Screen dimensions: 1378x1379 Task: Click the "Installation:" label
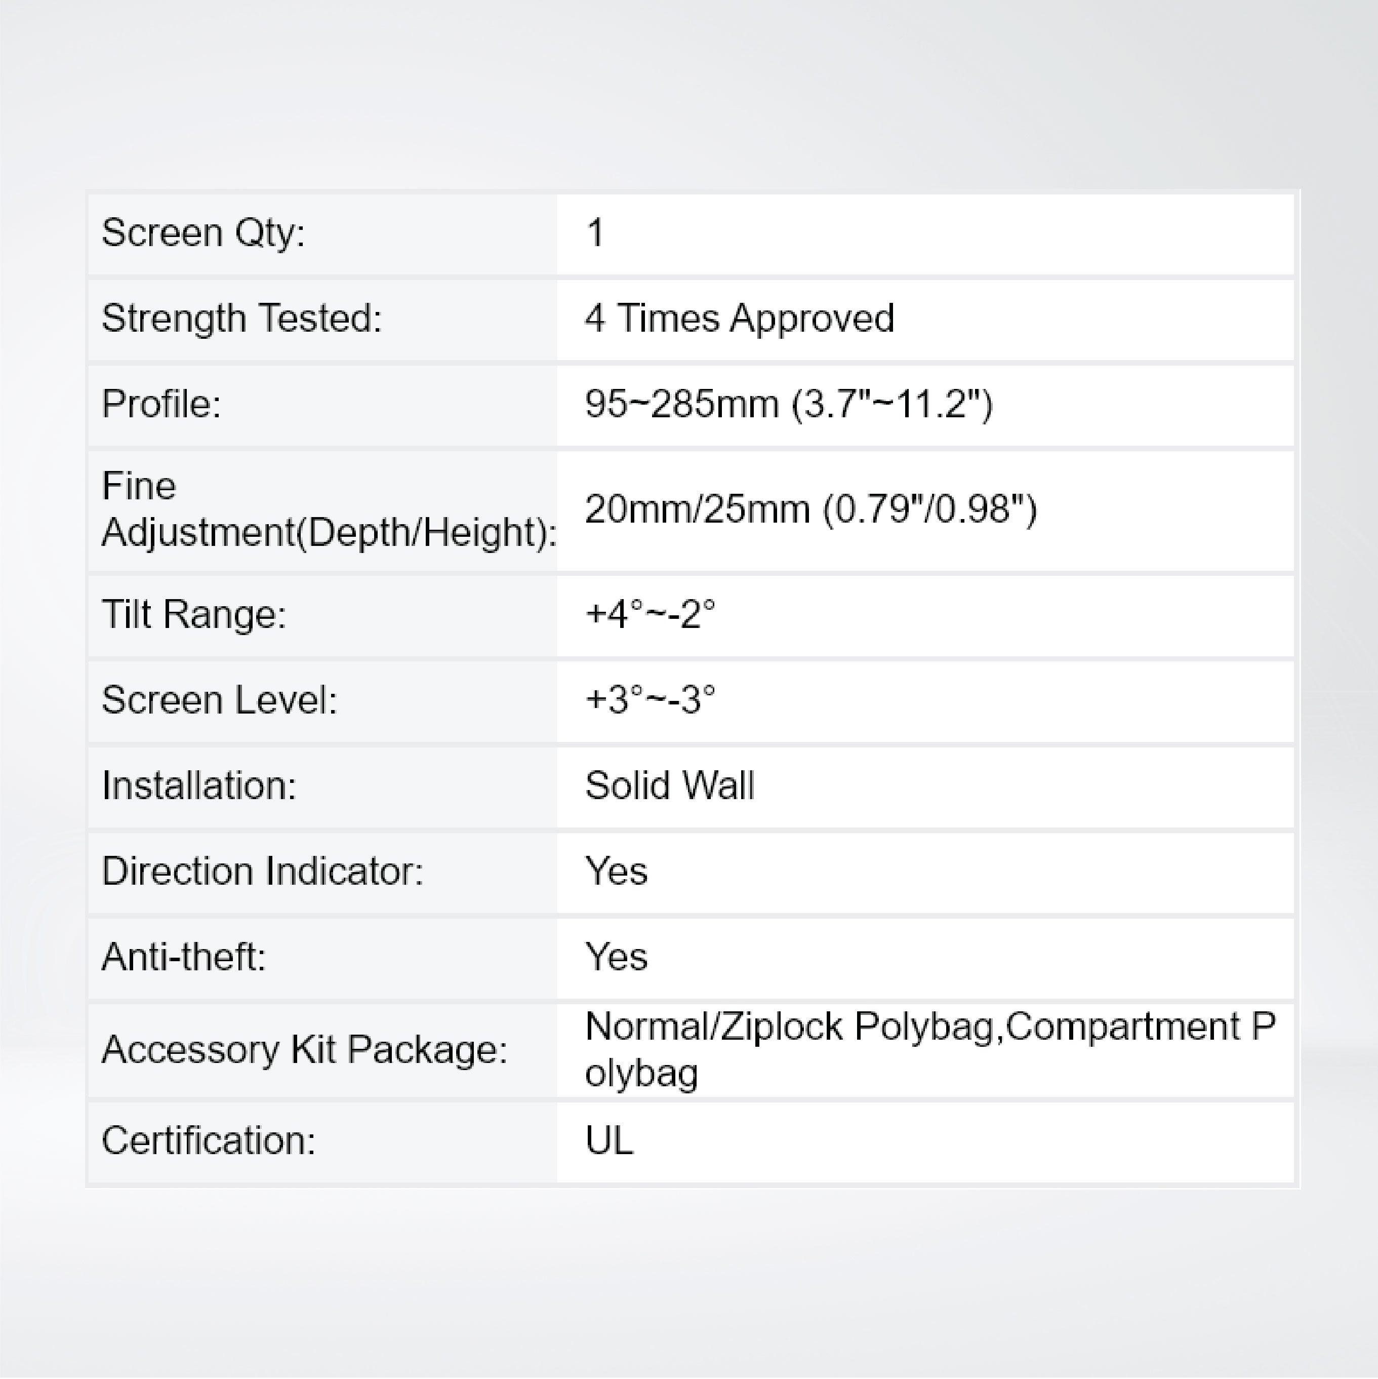(198, 786)
